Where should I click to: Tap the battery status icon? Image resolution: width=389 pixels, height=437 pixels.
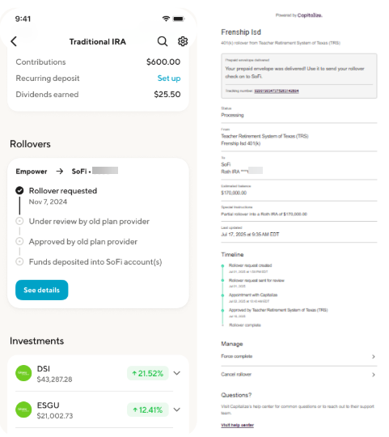(179, 19)
